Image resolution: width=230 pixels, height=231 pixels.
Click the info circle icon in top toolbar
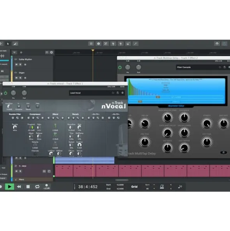pyautogui.click(x=99, y=44)
